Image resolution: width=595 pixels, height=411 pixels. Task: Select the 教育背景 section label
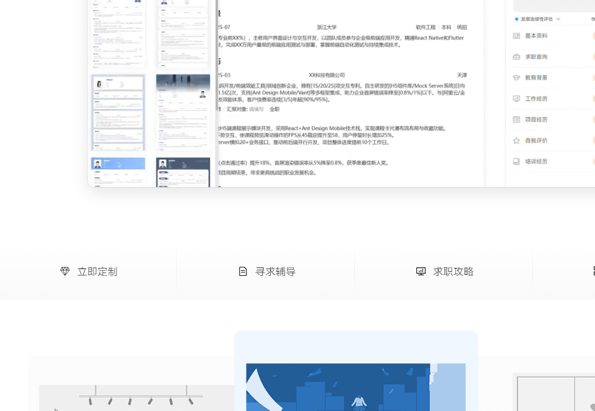tap(536, 77)
